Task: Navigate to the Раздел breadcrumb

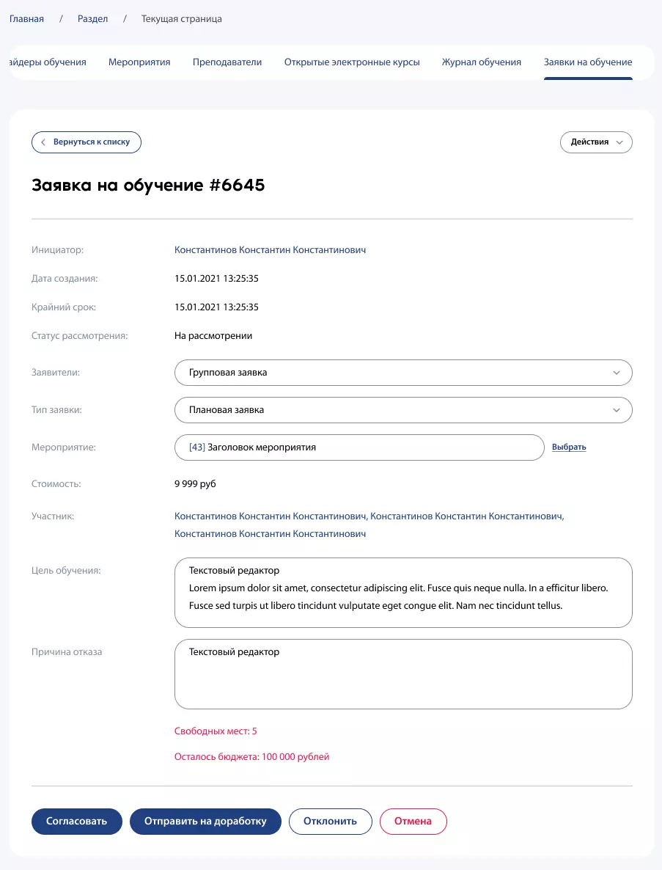Action: (93, 19)
